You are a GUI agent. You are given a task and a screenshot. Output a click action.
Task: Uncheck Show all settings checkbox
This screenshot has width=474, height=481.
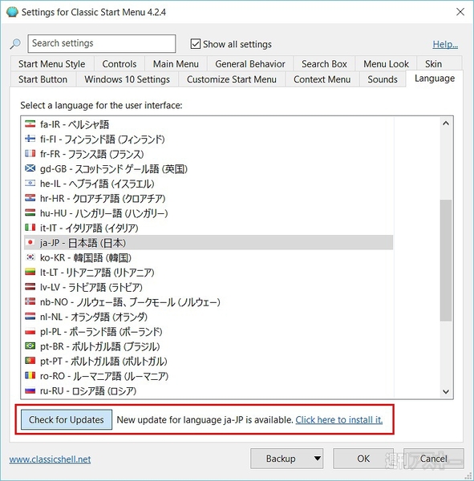[x=195, y=44]
